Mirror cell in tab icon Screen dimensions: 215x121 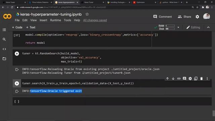196,79
